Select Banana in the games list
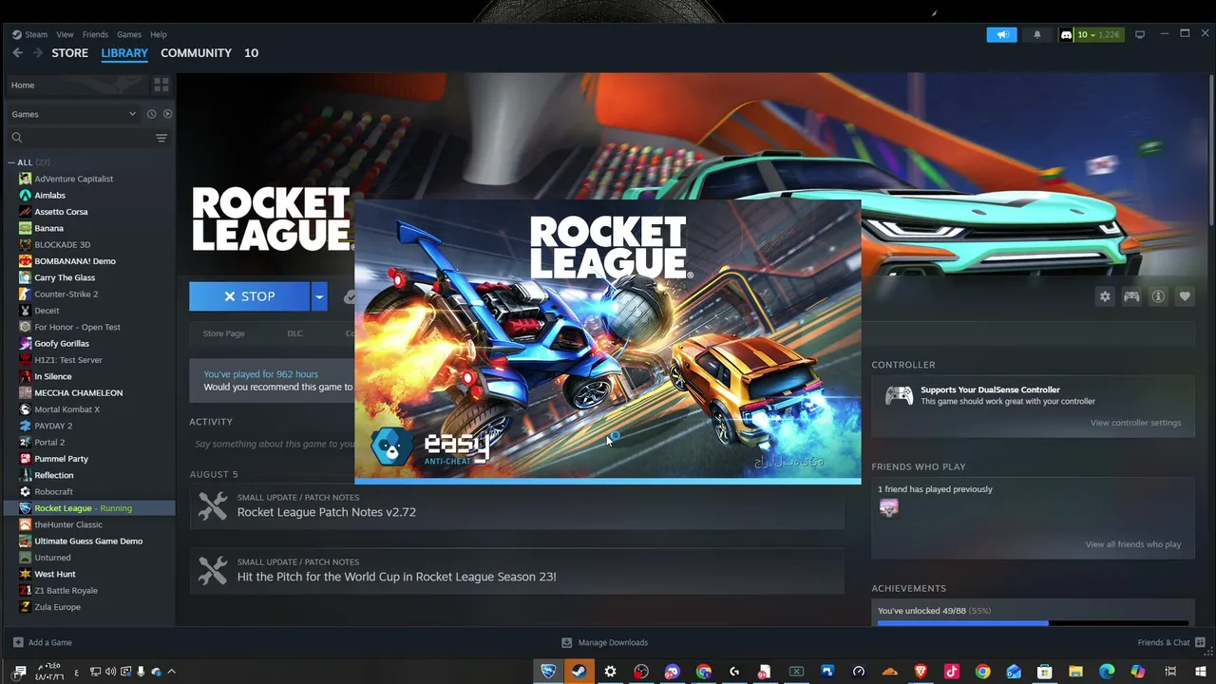Viewport: 1216px width, 684px height. [48, 228]
